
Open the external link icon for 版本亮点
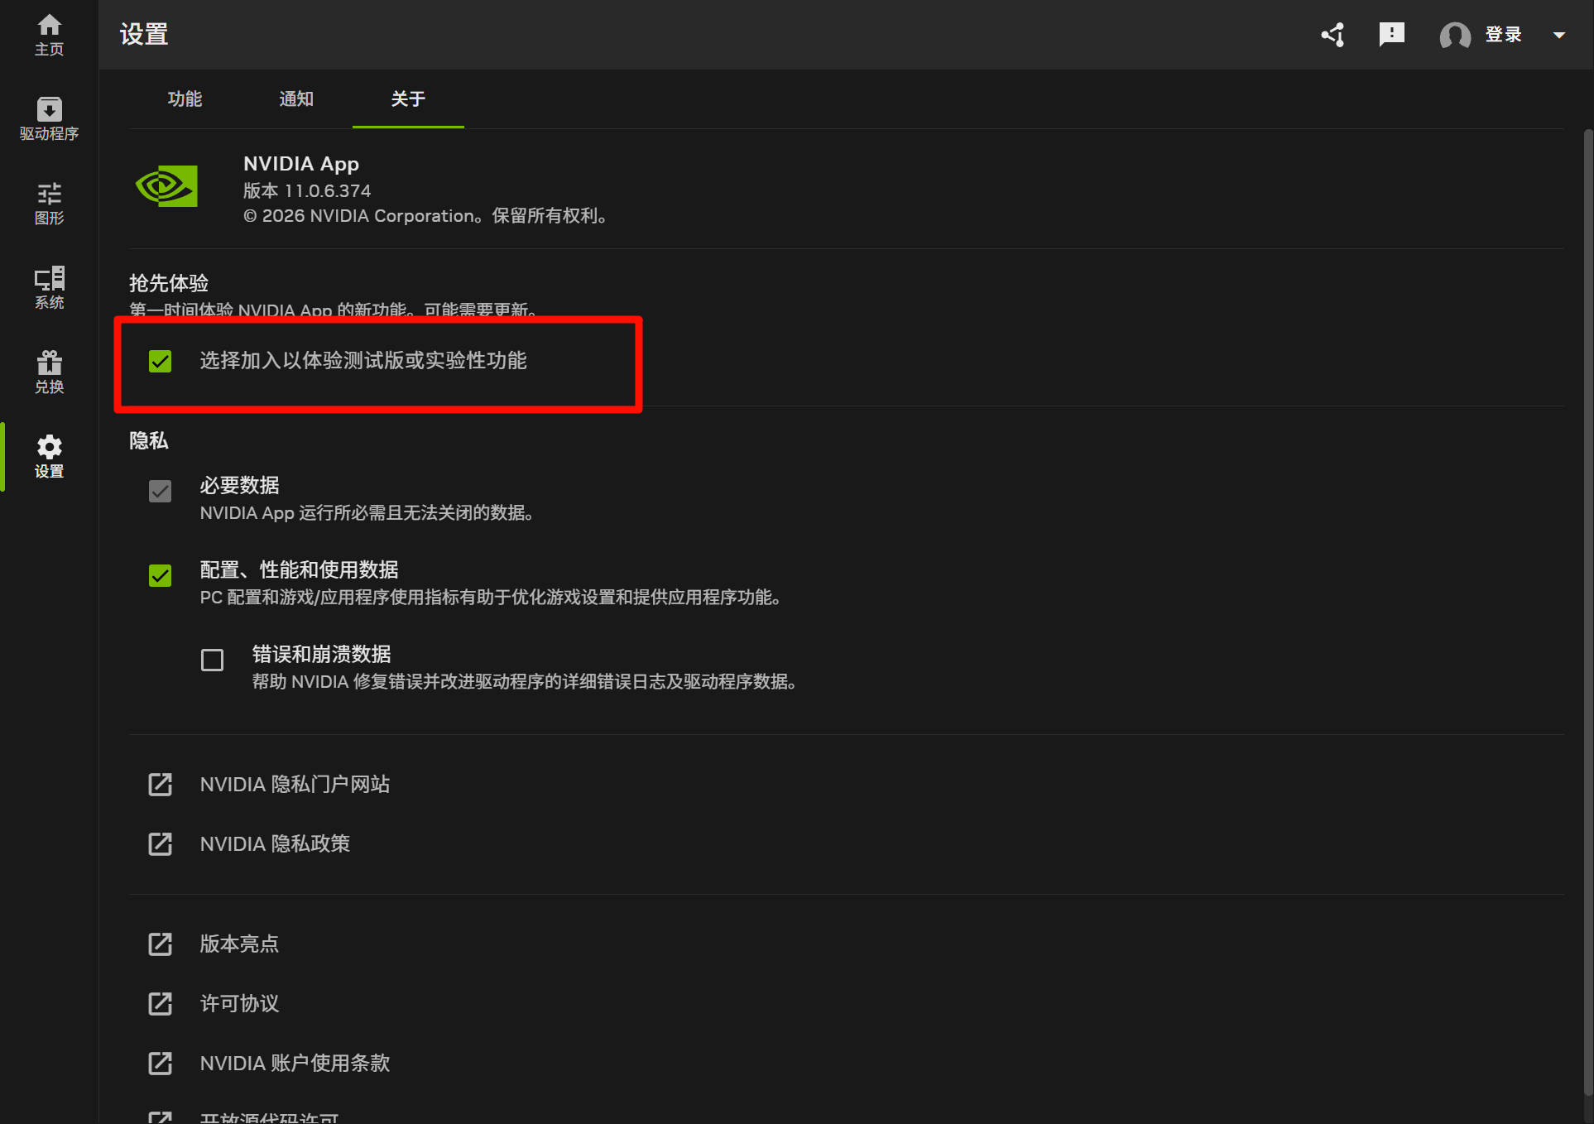pyautogui.click(x=160, y=944)
